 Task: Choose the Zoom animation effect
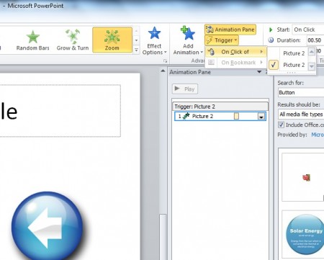112,40
